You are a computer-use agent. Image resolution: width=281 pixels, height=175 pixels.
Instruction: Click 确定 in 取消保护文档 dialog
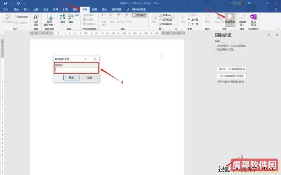coord(71,77)
